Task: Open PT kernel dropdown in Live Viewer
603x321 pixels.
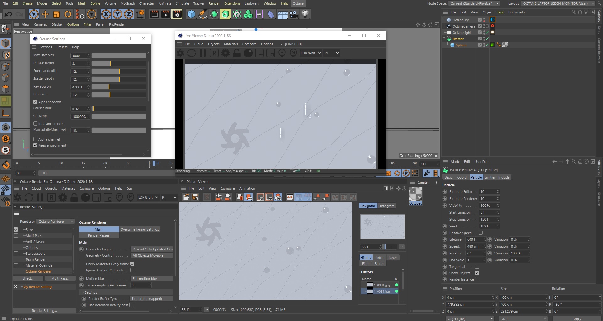Action: 332,53
